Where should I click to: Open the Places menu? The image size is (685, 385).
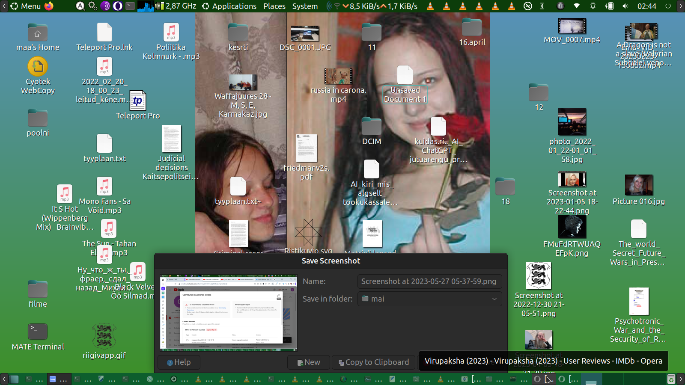[x=274, y=6]
